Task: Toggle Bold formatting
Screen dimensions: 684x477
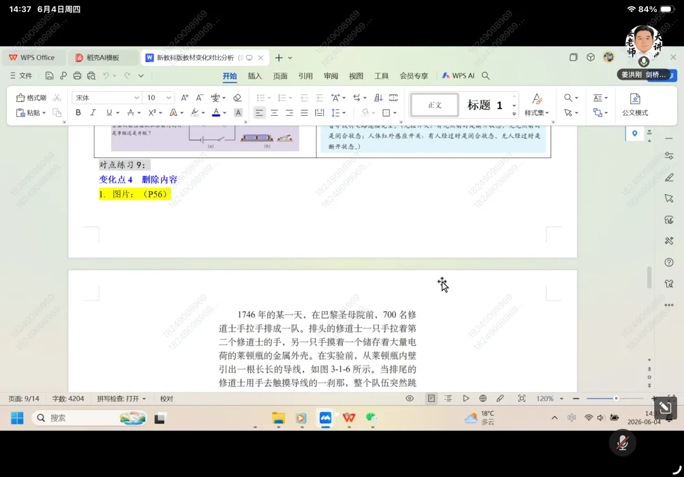Action: point(78,113)
